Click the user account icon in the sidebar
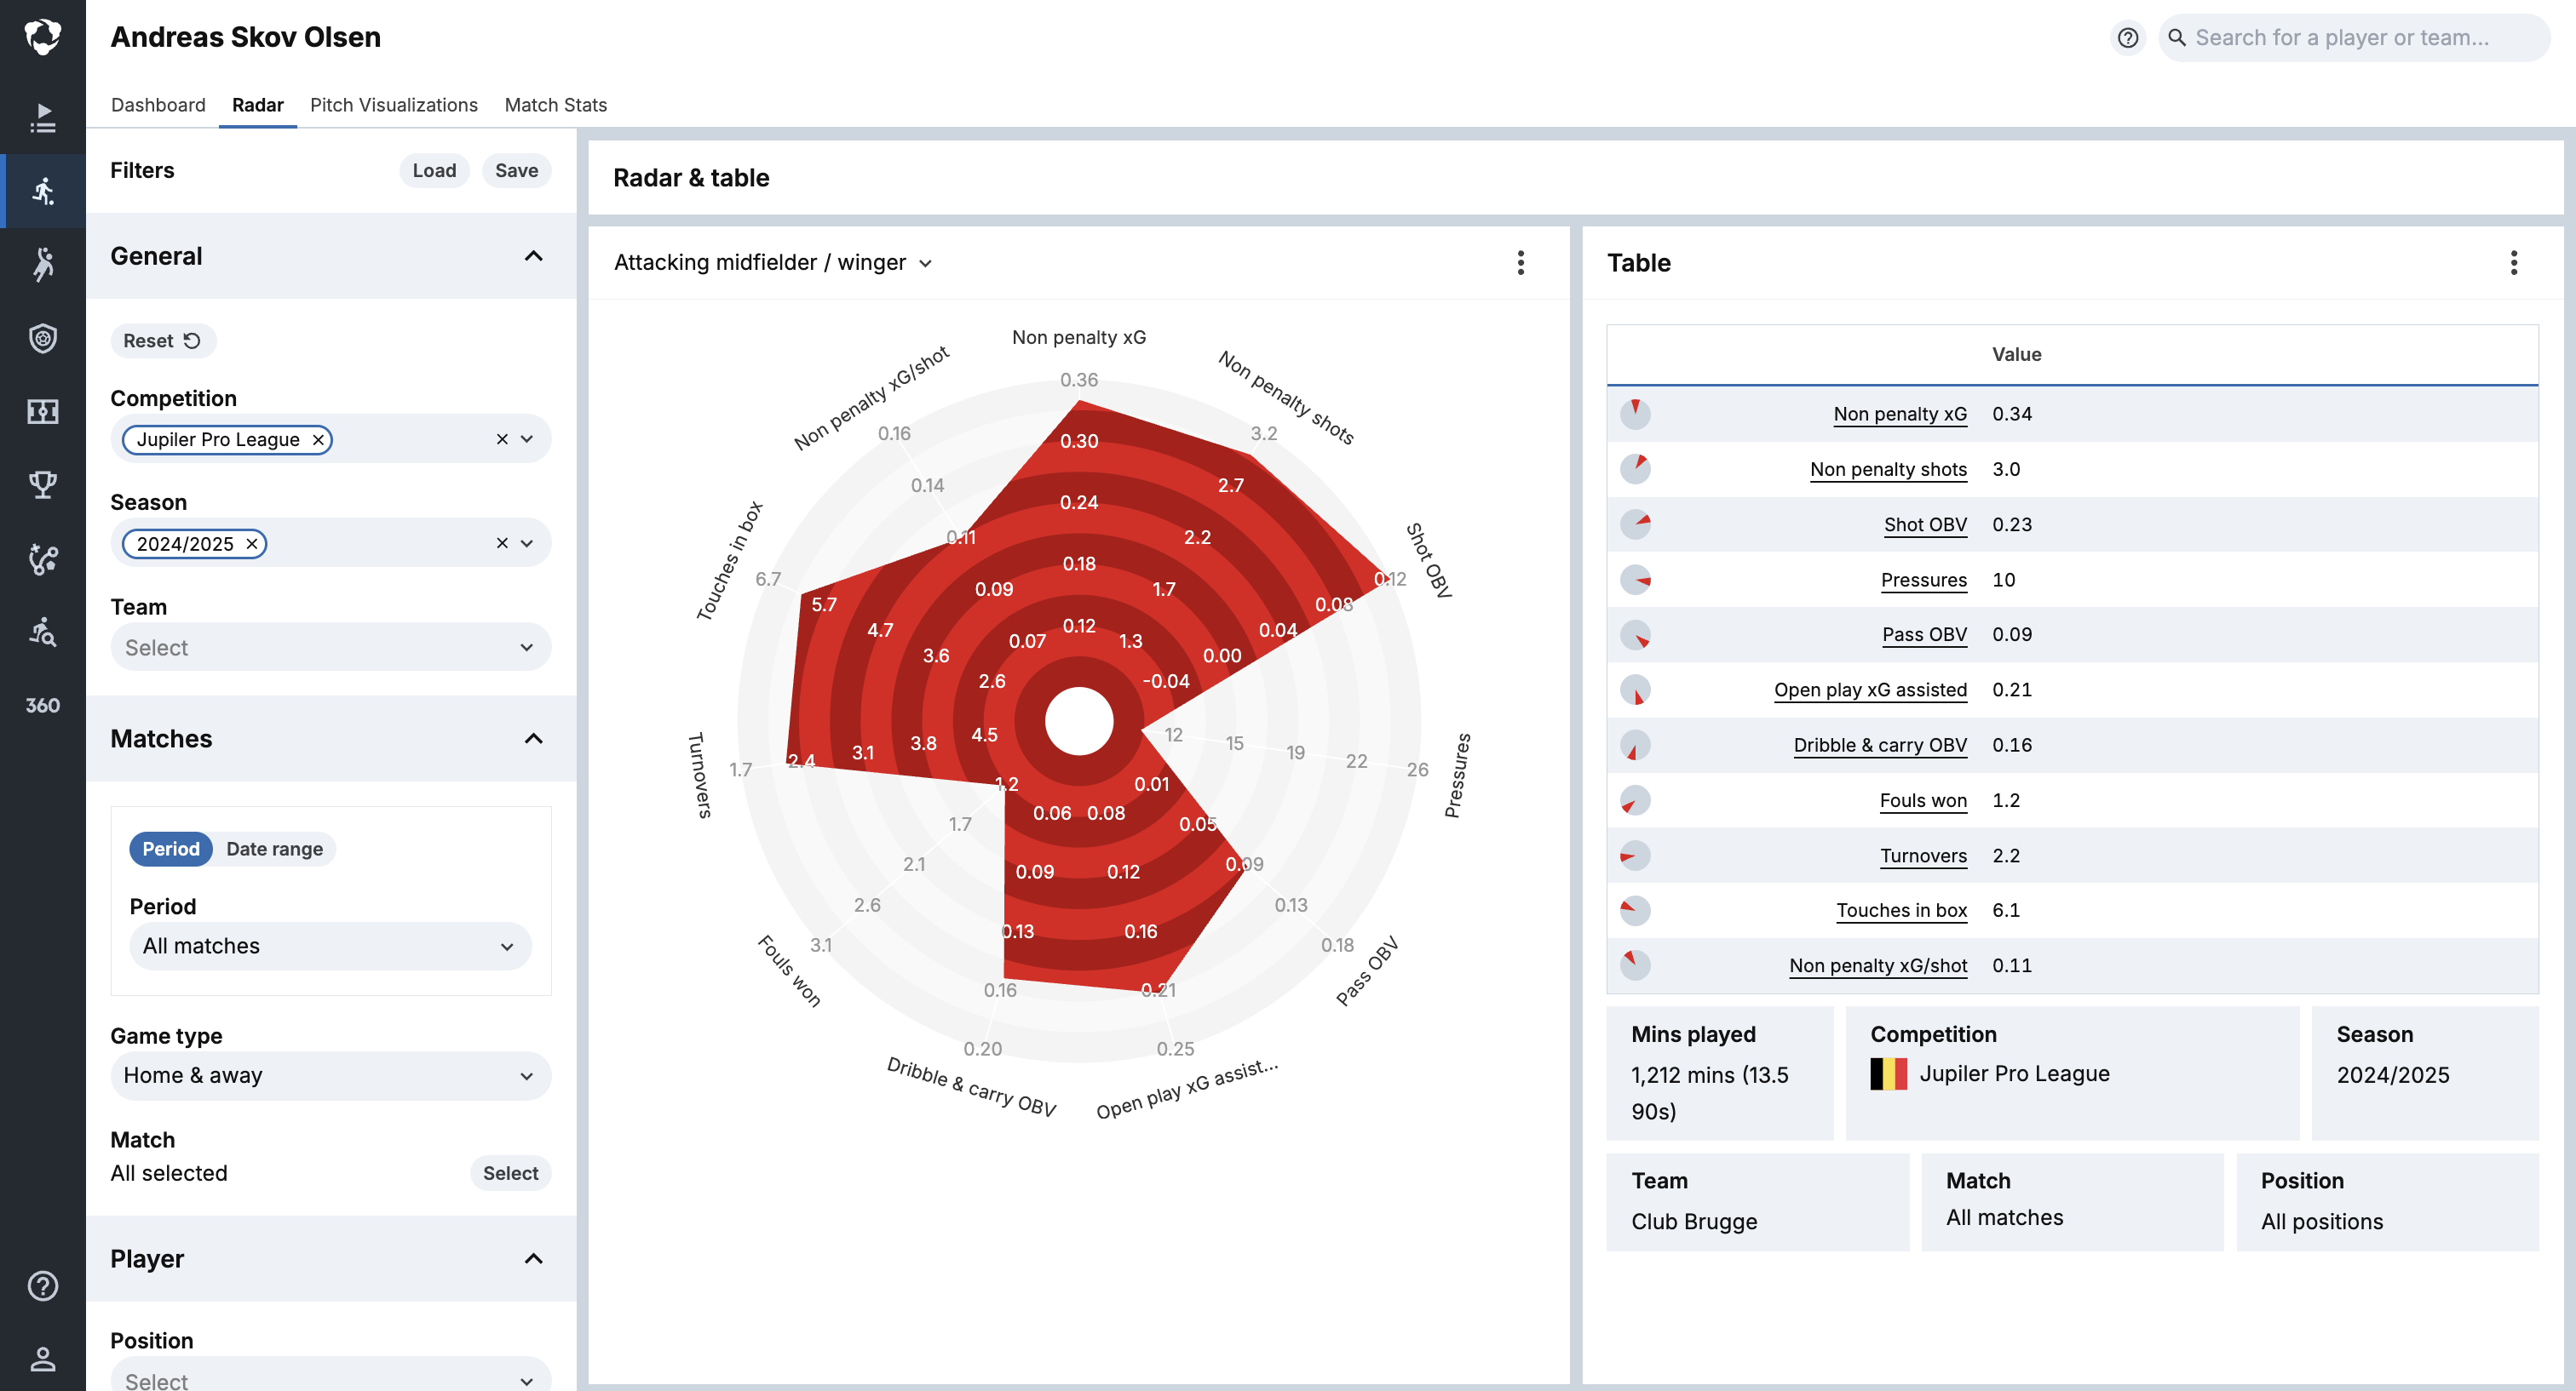This screenshot has height=1391, width=2576. tap(42, 1358)
